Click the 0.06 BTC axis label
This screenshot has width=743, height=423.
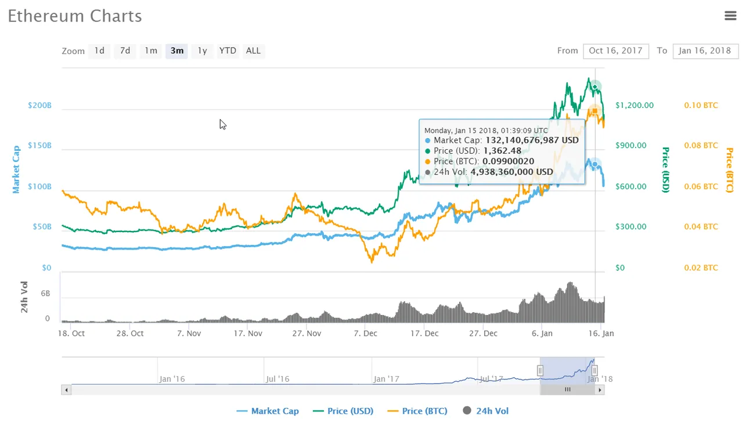click(x=701, y=187)
